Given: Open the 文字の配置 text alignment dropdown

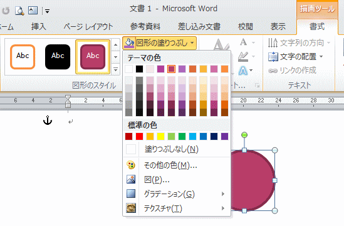Looking at the screenshot, I should tap(296, 57).
